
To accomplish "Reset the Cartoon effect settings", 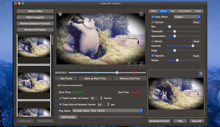I will [x=196, y=22].
